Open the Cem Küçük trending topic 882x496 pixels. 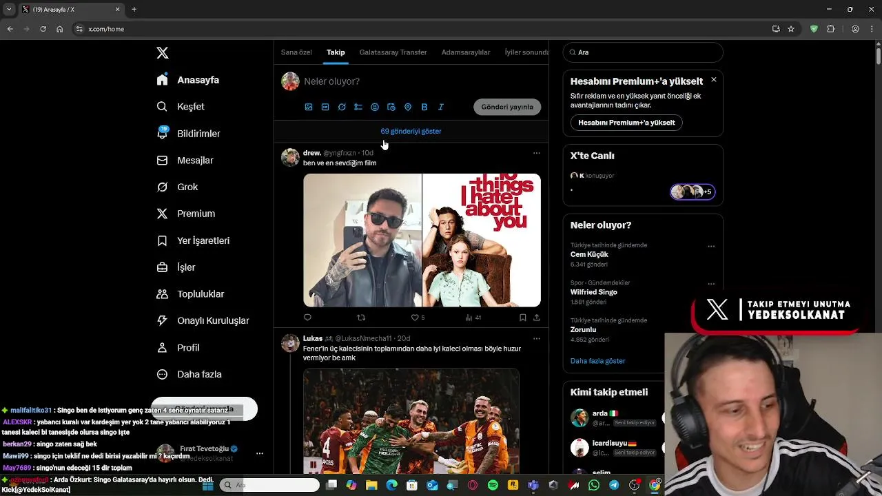point(589,254)
